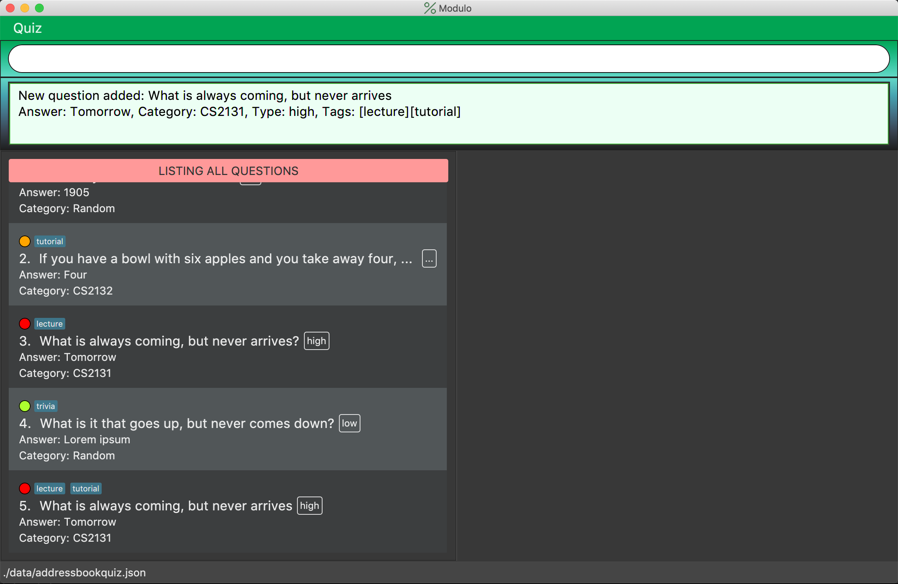This screenshot has width=898, height=584.
Task: Click the Modulo percent icon in title bar
Action: pos(429,8)
